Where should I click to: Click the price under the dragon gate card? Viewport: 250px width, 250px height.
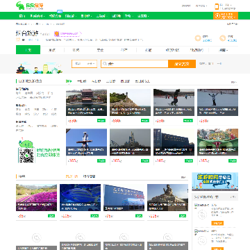pos(204,160)
